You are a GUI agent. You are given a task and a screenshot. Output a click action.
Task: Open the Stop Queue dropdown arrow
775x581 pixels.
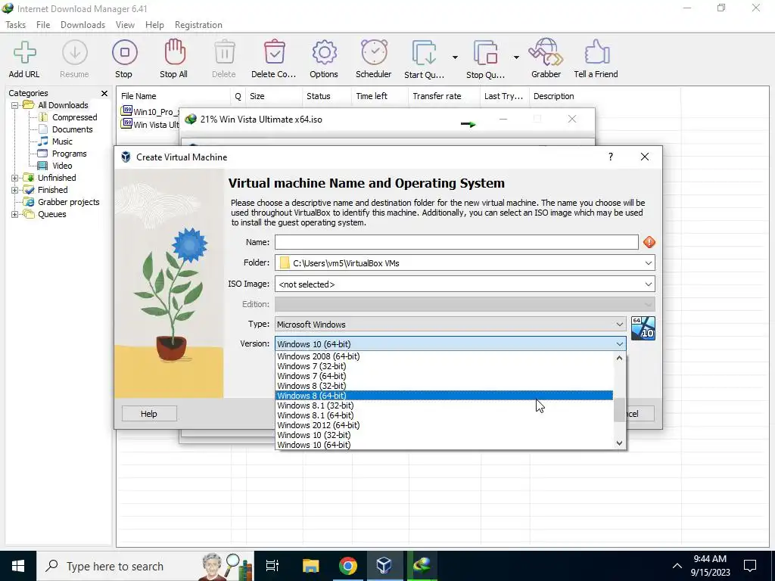pos(516,57)
